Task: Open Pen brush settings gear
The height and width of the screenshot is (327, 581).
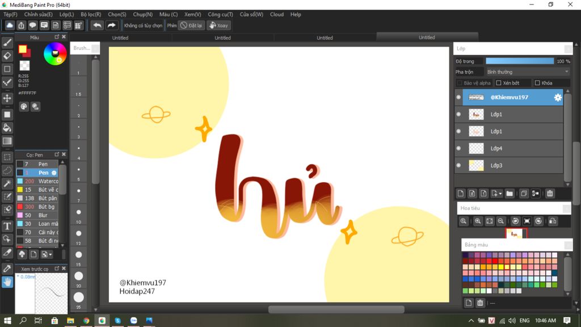Action: (x=54, y=173)
